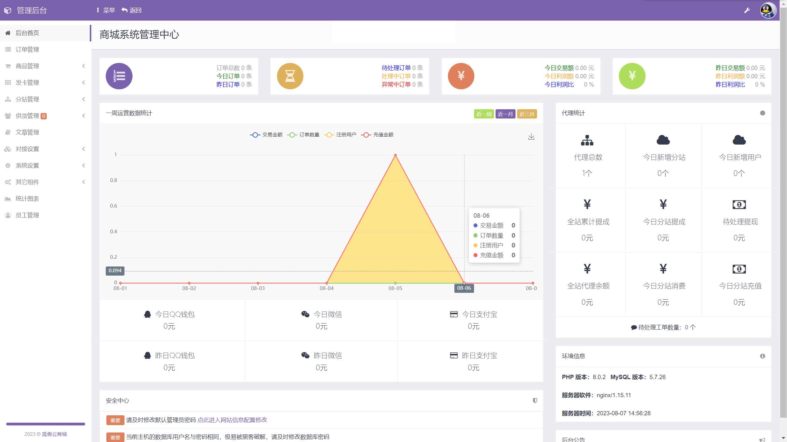
Task: Open 员工管理 from the sidebar
Action: tap(27, 215)
